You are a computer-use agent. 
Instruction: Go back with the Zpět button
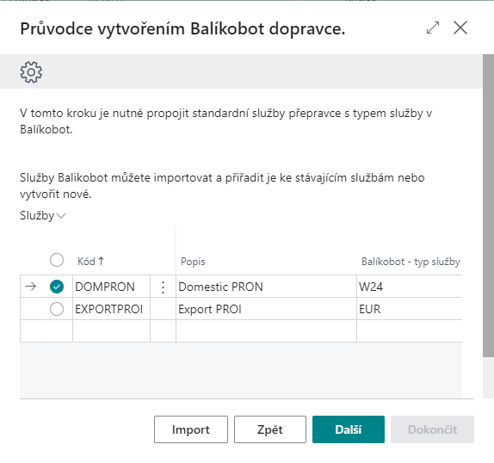pyautogui.click(x=270, y=429)
